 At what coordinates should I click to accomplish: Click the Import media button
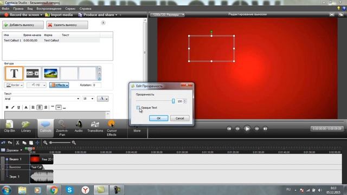point(59,15)
